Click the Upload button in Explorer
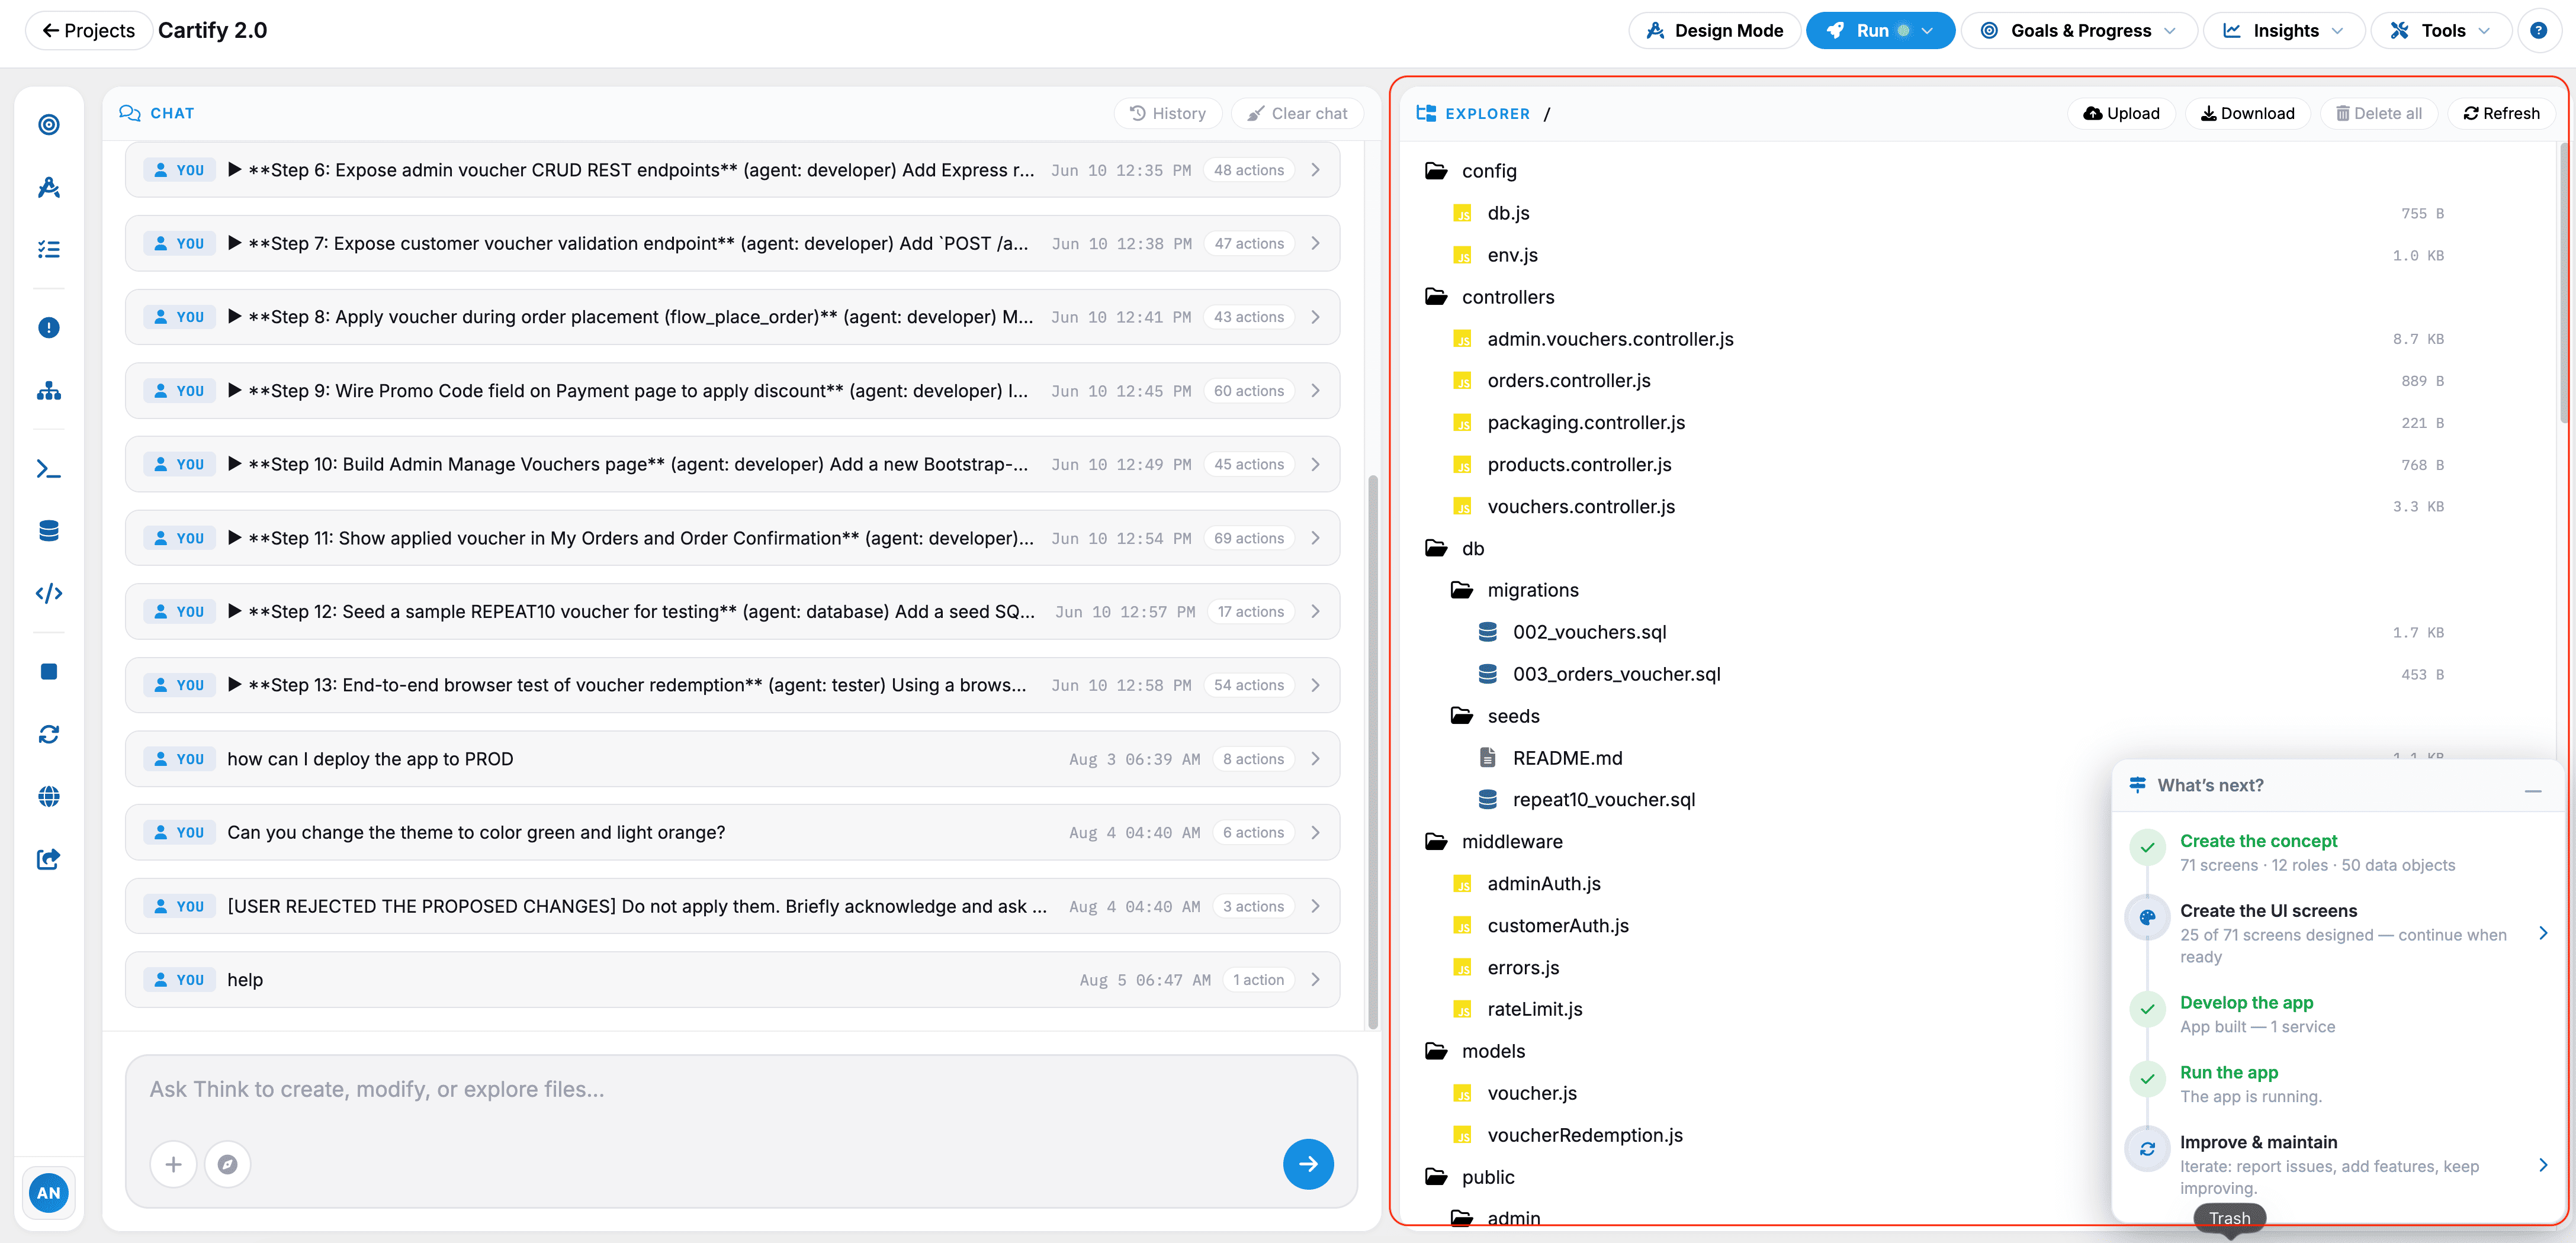Screen dimensions: 2576x1243 2121,113
